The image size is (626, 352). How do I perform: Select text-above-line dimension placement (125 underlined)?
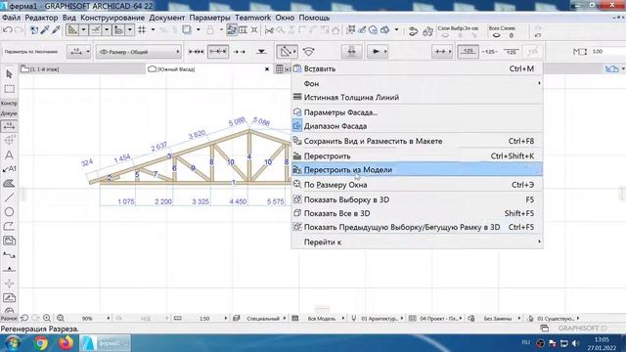click(468, 52)
